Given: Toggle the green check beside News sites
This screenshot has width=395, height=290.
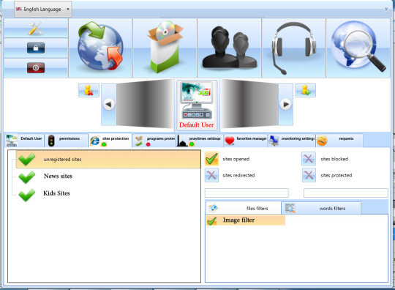Looking at the screenshot, I should 27,177.
